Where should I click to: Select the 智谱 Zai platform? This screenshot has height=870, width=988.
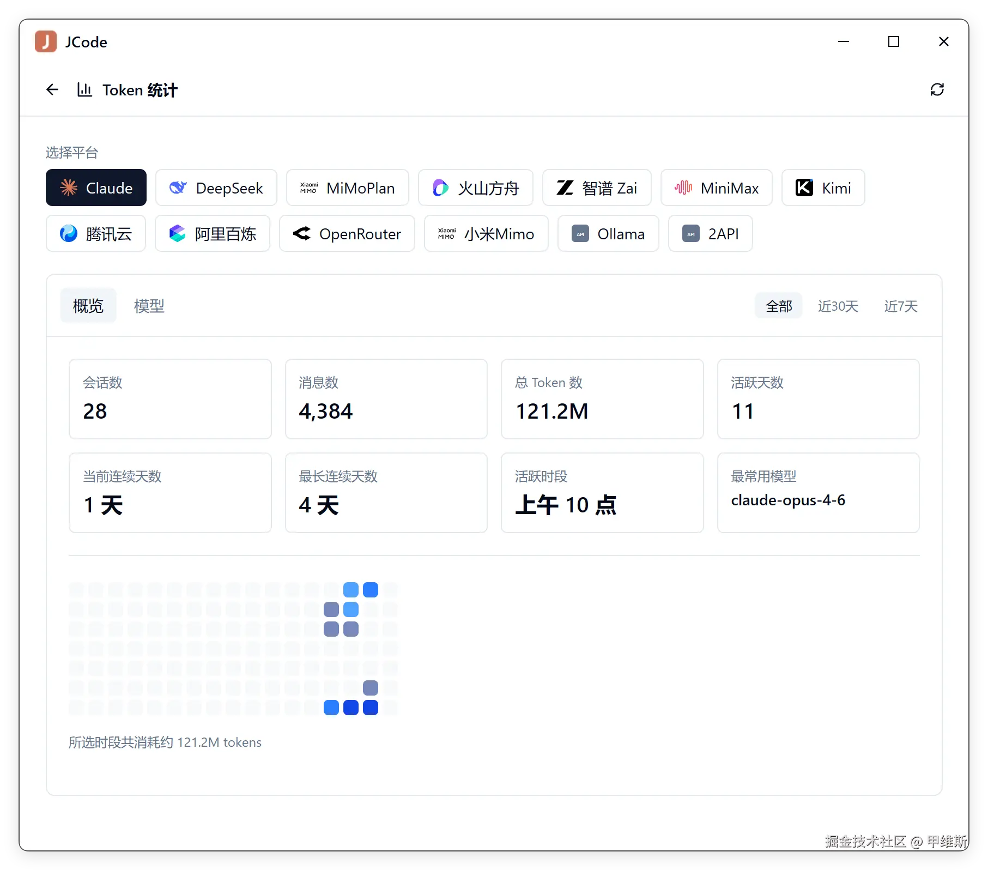tap(597, 188)
